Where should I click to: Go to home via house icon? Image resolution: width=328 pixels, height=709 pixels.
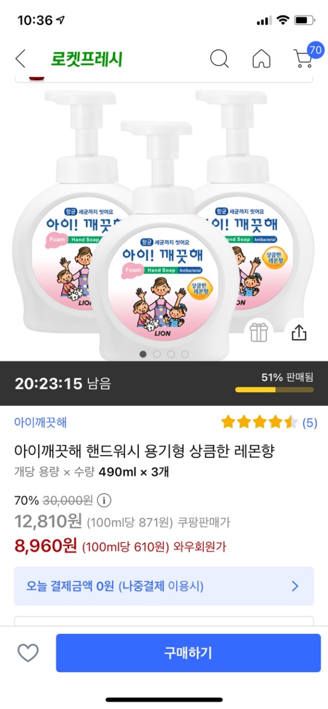261,59
